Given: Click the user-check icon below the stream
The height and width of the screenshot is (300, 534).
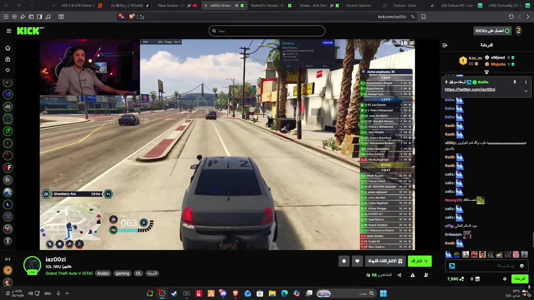Looking at the screenshot, I should click(426, 275).
